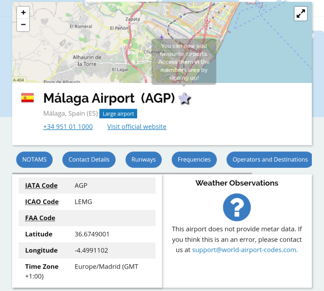Click the weather question mark icon
Screen dimensions: 324x291
pos(237,207)
